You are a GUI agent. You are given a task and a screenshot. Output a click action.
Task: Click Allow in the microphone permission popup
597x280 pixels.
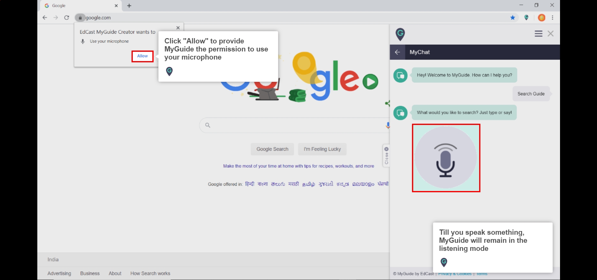pyautogui.click(x=142, y=56)
